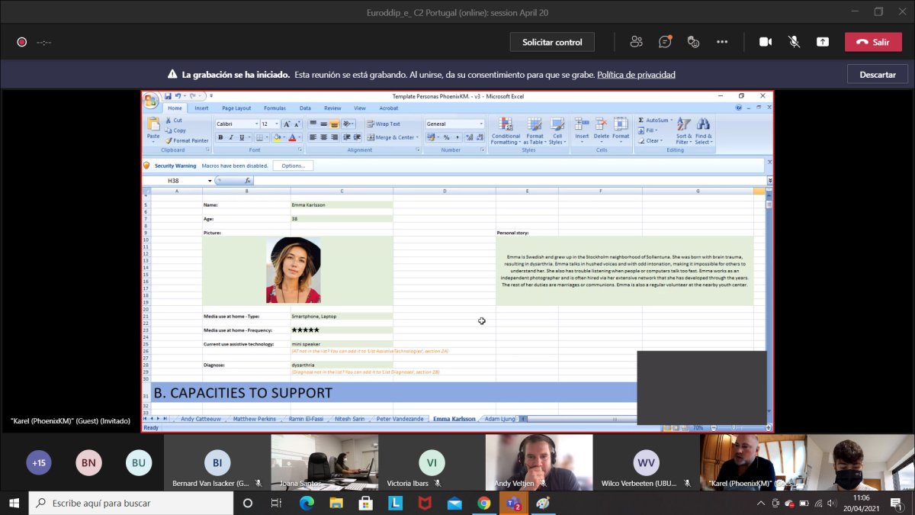Click the Windows search box in taskbar

point(131,504)
